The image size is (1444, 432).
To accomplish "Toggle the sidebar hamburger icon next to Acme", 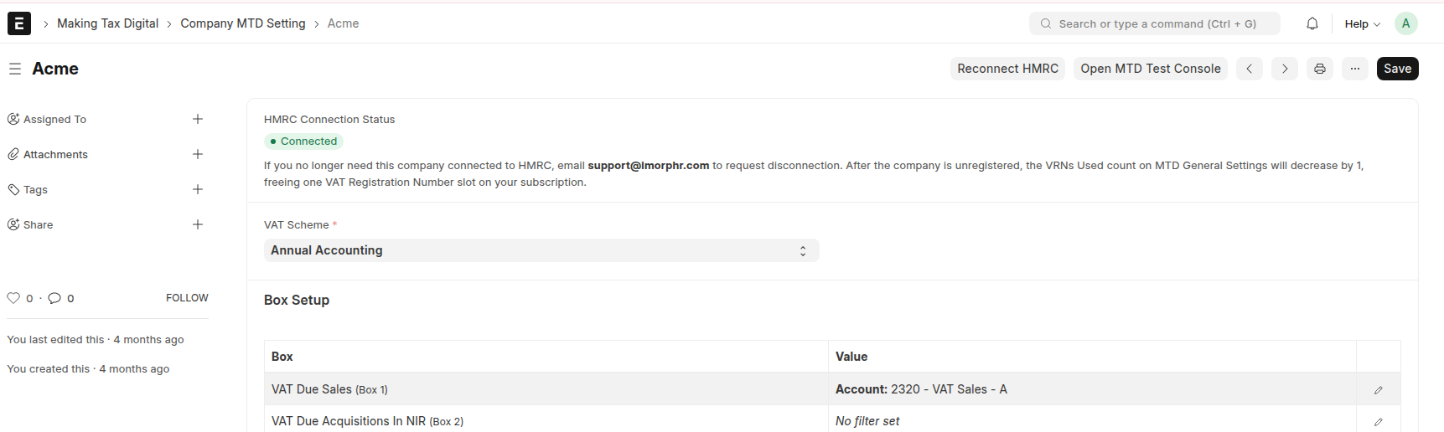I will [15, 69].
